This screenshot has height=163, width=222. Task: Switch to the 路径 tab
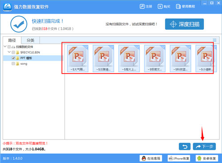[12, 40]
